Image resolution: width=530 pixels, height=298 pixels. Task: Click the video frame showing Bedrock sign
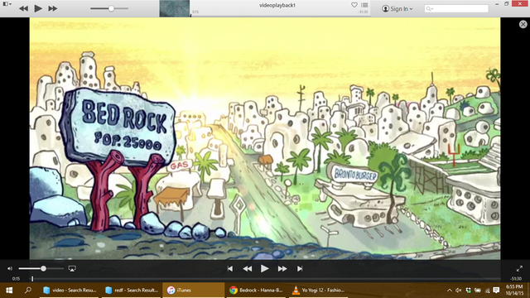click(265, 138)
